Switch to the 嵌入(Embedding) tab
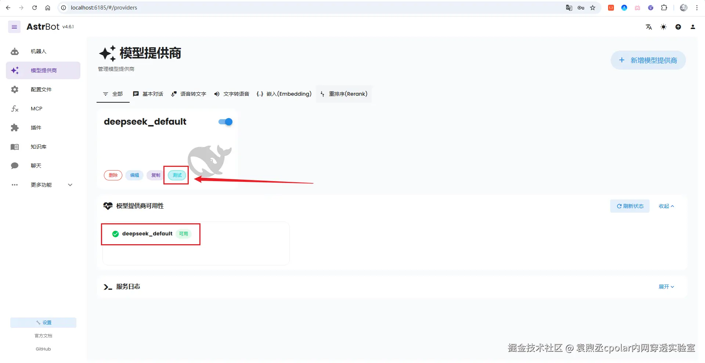Viewport: 705px width, 363px height. coord(284,94)
